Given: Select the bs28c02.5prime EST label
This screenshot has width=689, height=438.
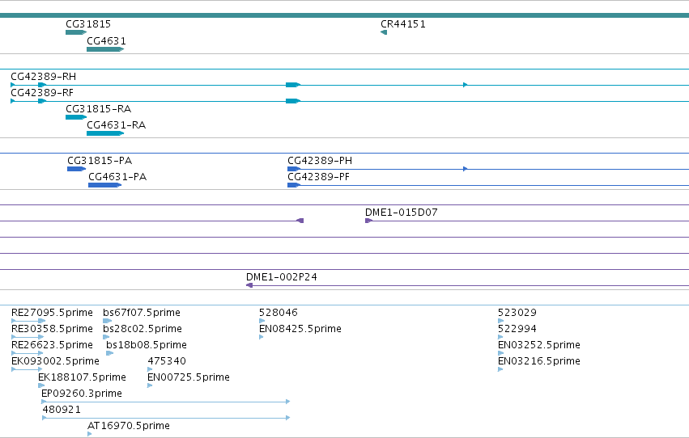Looking at the screenshot, I should pos(142,329).
